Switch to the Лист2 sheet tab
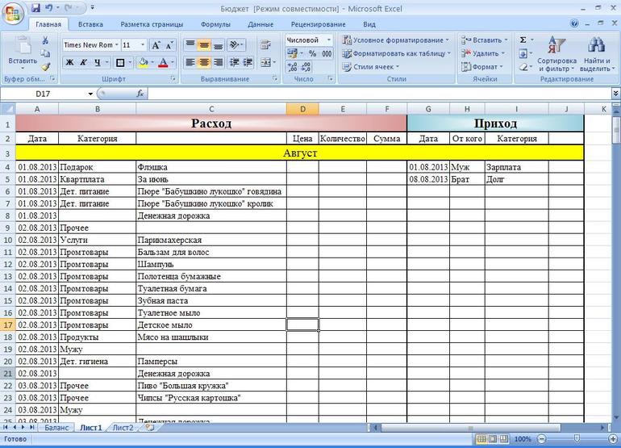The image size is (621, 448). pos(123,427)
